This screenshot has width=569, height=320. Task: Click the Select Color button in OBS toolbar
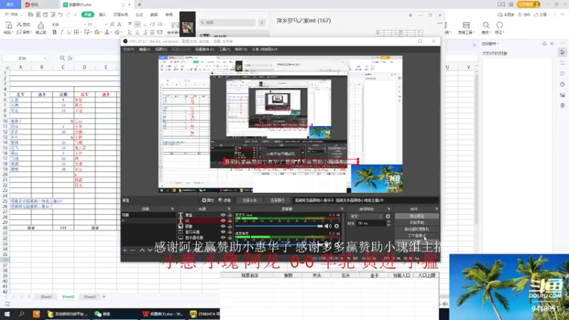(277, 201)
